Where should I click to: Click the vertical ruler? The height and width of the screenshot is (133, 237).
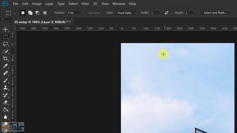click(14, 82)
